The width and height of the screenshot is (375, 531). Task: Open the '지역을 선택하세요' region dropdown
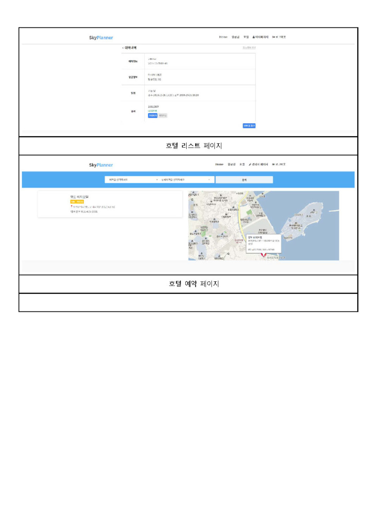(131, 180)
